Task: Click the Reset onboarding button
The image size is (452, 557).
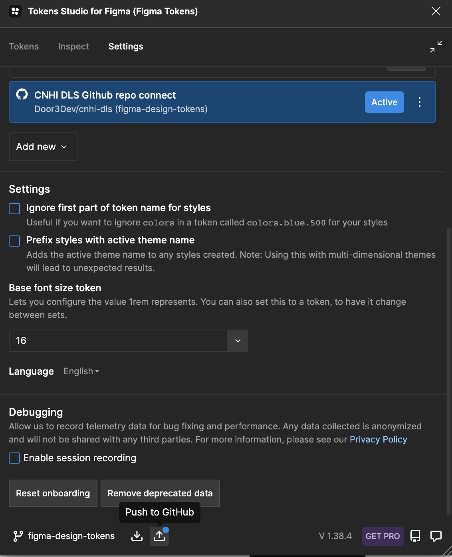Action: (53, 493)
